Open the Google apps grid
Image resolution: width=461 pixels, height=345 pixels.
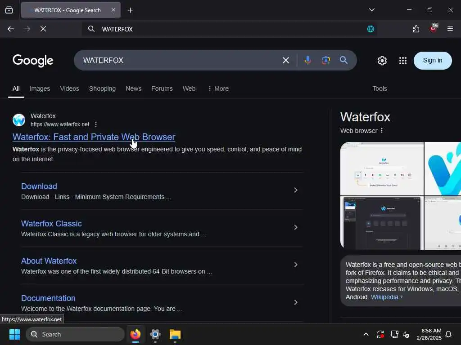pos(402,61)
